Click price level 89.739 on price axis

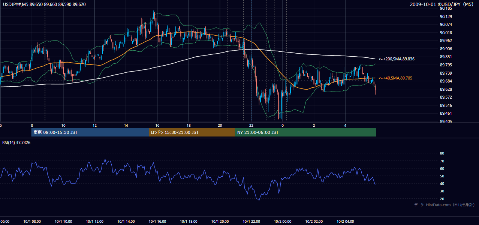446,73
